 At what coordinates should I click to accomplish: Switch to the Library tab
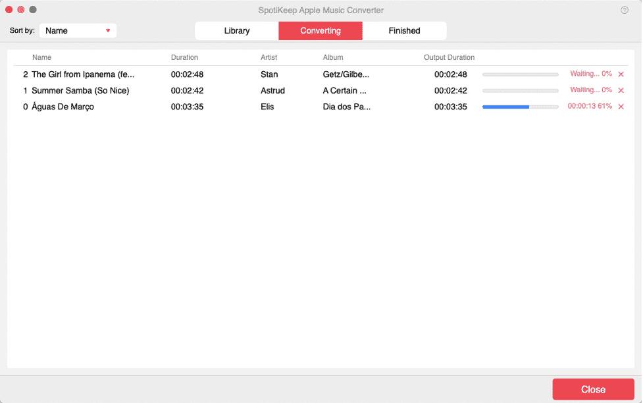click(237, 31)
